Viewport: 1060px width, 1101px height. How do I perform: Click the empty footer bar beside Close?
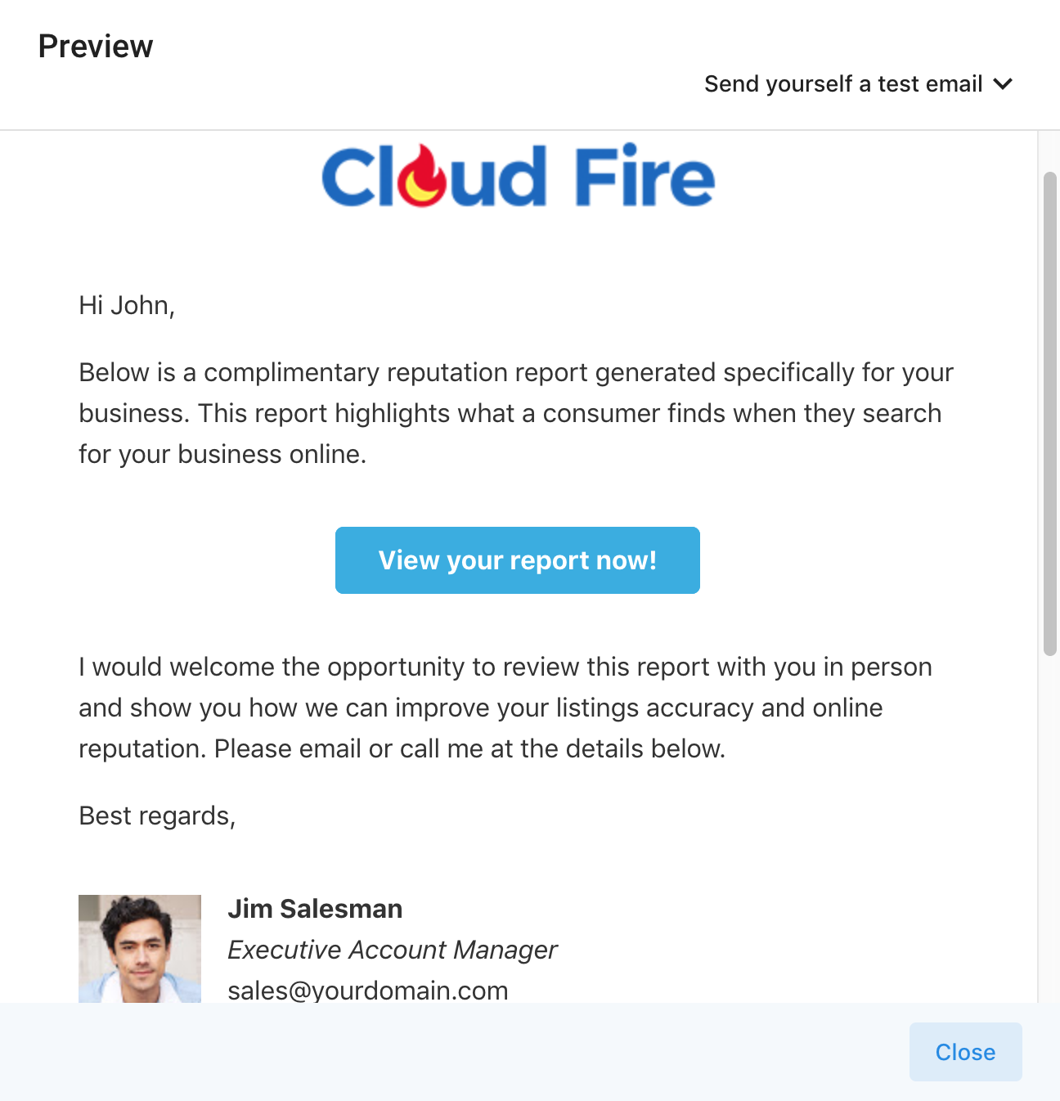pyautogui.click(x=450, y=1052)
